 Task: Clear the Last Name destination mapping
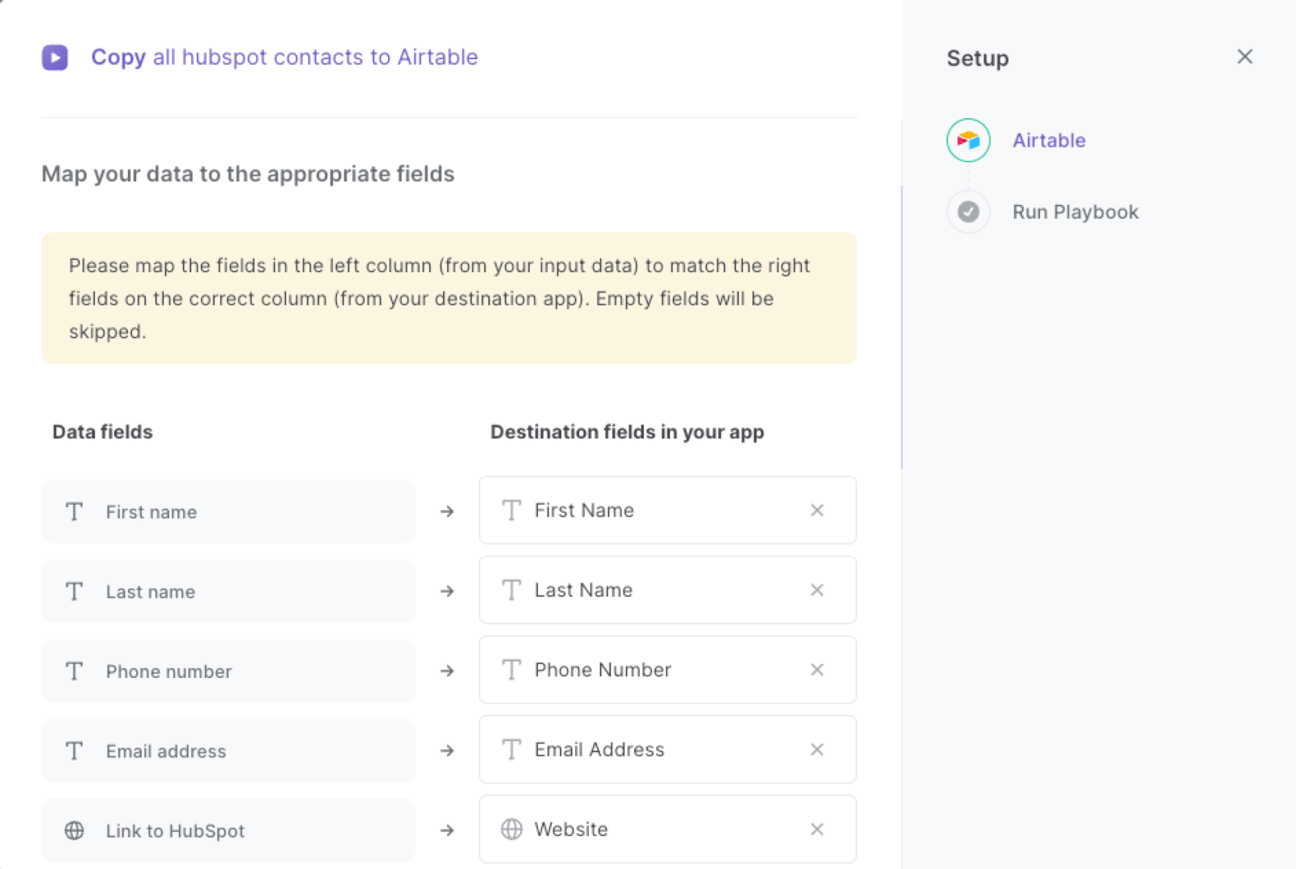[817, 590]
